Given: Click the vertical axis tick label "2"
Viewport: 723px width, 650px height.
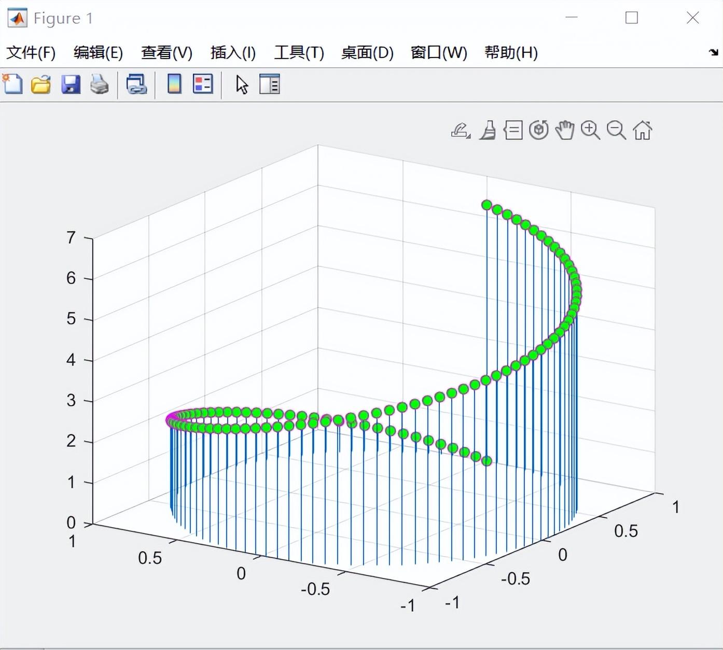Looking at the screenshot, I should 71,441.
